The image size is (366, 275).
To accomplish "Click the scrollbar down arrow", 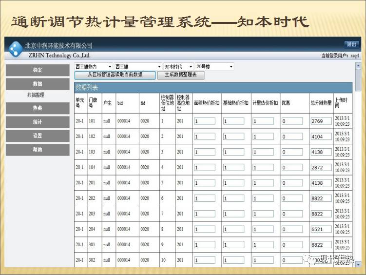I will pyautogui.click(x=358, y=265).
